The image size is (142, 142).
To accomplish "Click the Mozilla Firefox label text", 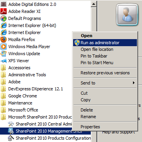I will 22,40.
